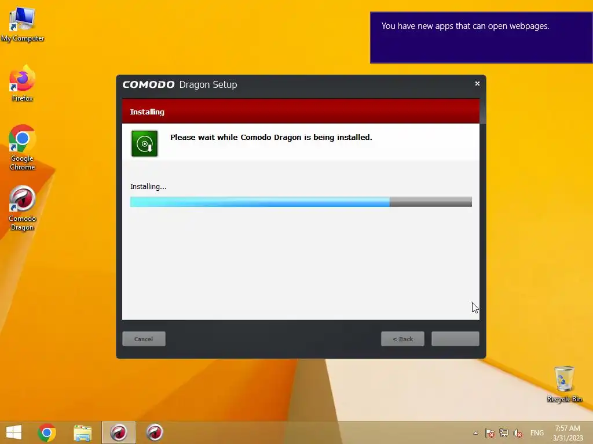The width and height of the screenshot is (593, 444).
Task: Open the Windows Start button
Action: [x=14, y=432]
